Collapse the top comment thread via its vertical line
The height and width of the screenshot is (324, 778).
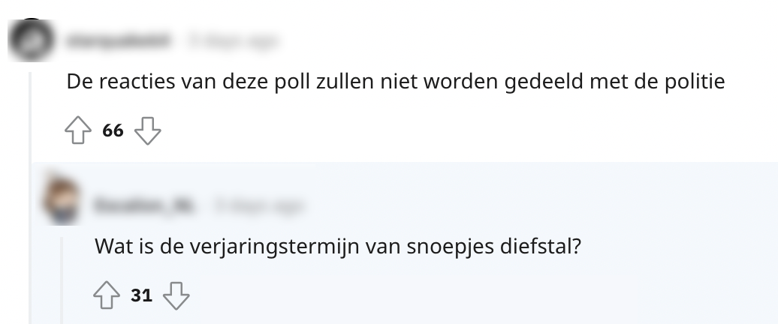(30, 195)
